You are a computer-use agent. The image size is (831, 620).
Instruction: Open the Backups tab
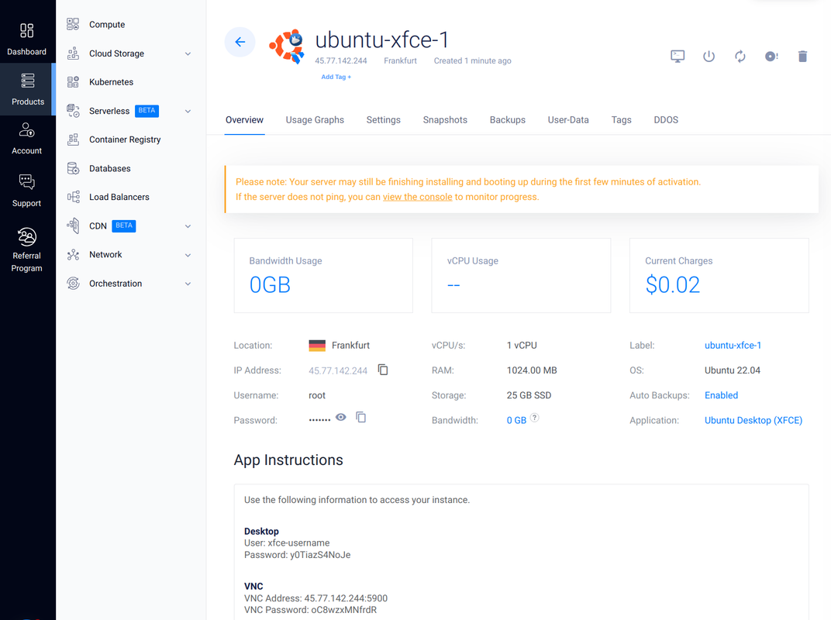tap(508, 120)
